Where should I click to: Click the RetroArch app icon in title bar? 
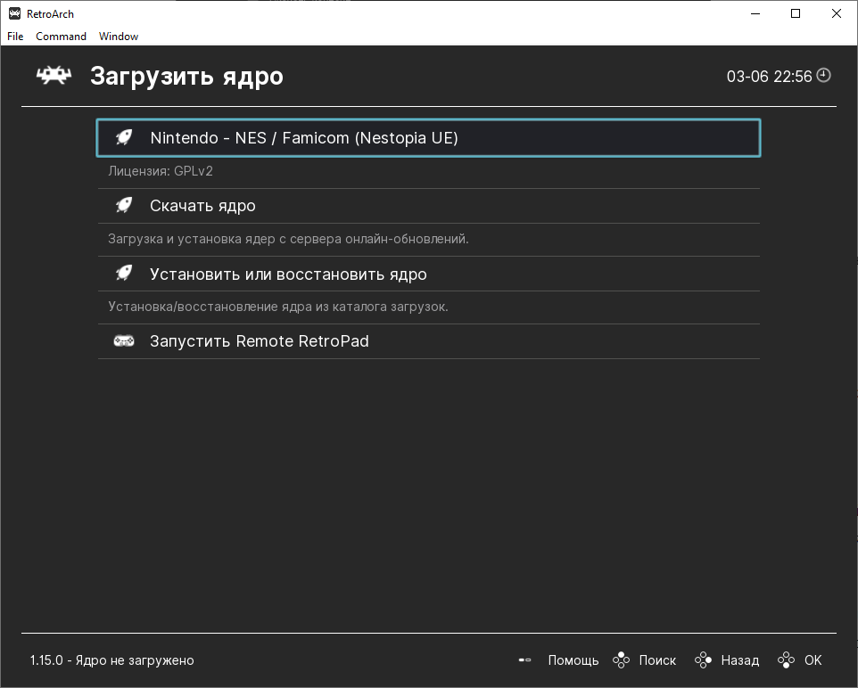pyautogui.click(x=15, y=13)
